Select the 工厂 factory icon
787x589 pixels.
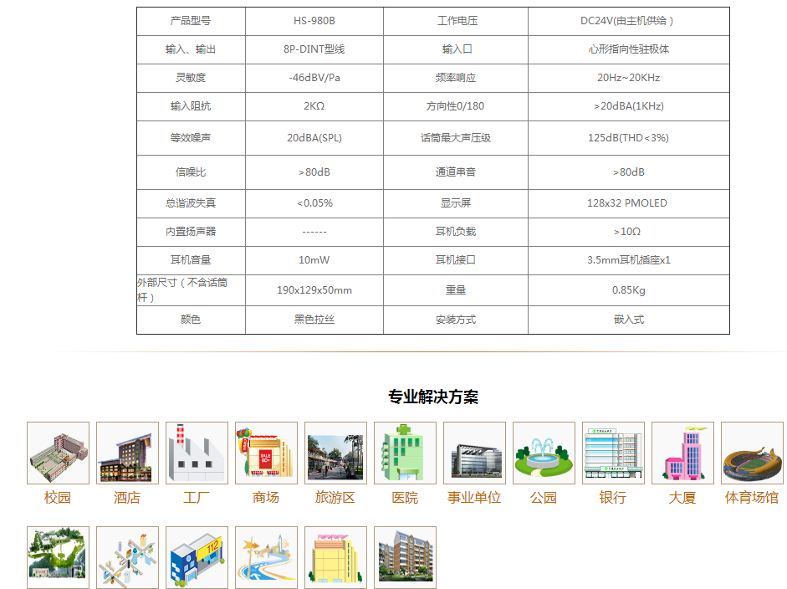[x=197, y=453]
